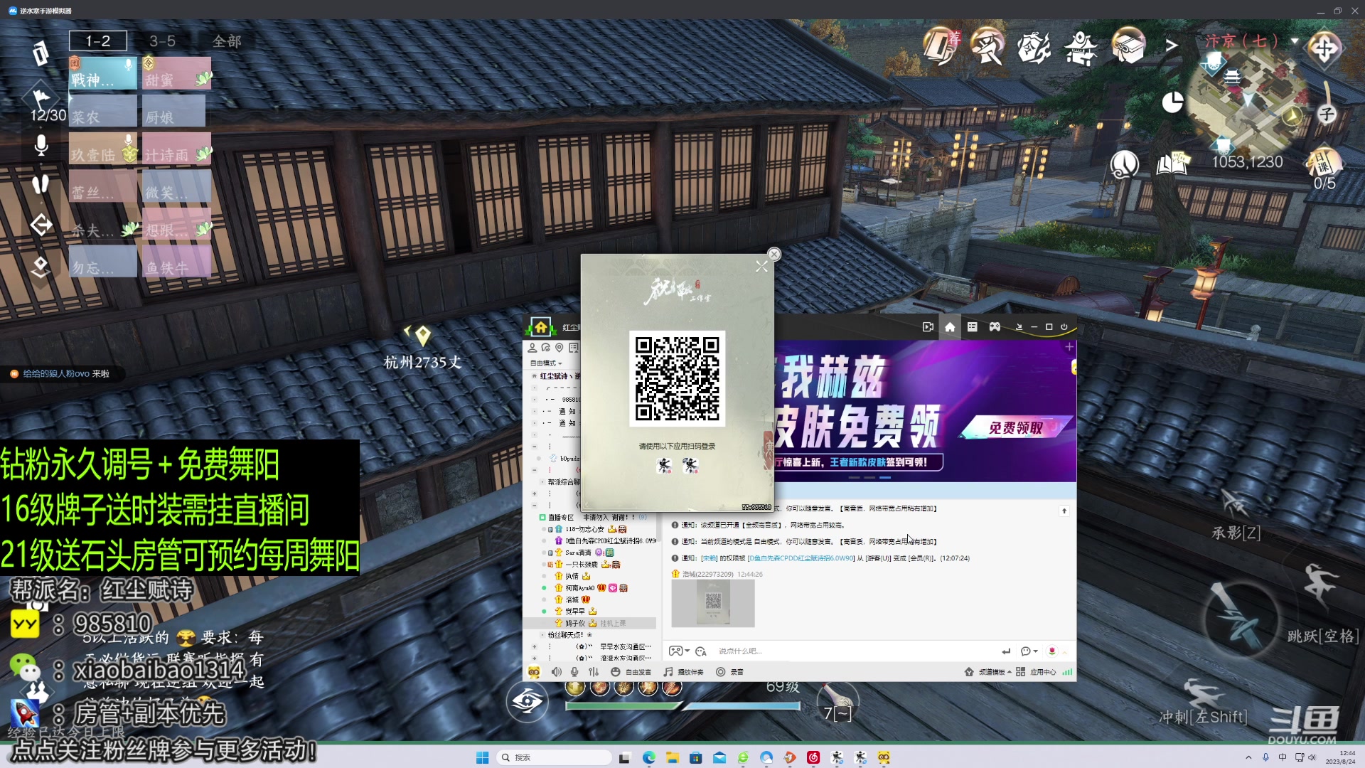Open the QR code image thumbnail in chat
1365x768 pixels.
point(713,603)
